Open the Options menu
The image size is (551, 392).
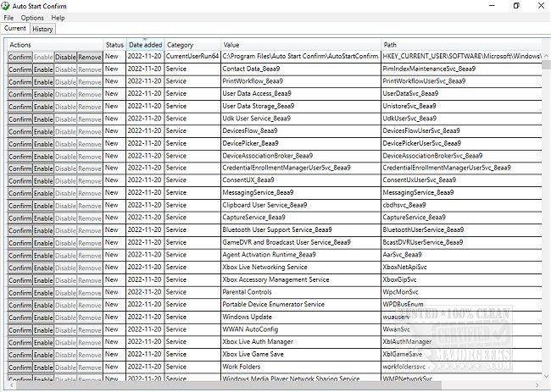32,18
